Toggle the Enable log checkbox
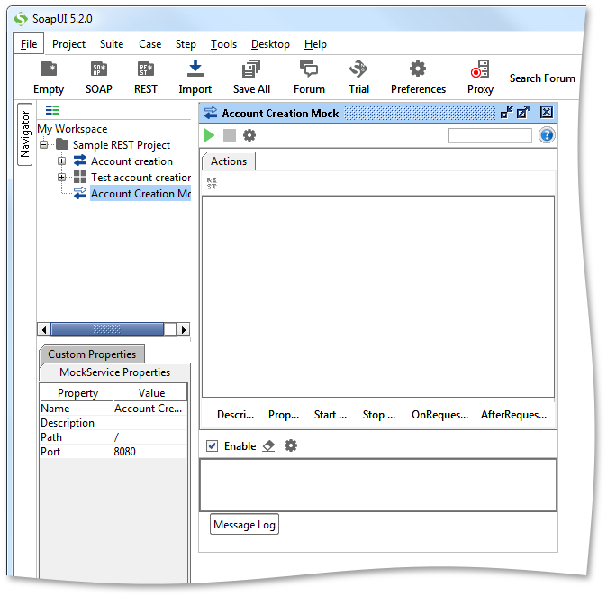607x597 pixels. coord(212,445)
